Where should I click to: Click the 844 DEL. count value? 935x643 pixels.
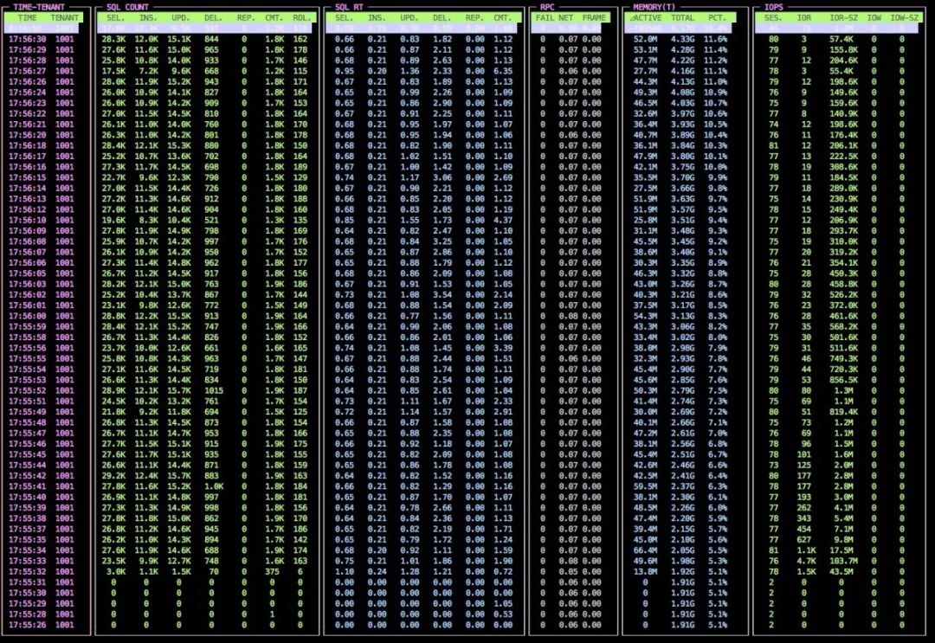coord(212,39)
